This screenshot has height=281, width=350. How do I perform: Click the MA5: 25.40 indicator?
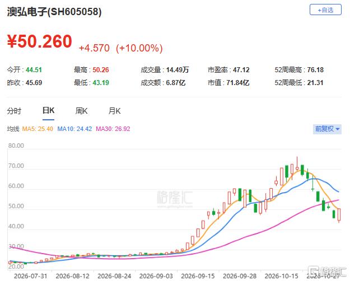click(x=38, y=129)
